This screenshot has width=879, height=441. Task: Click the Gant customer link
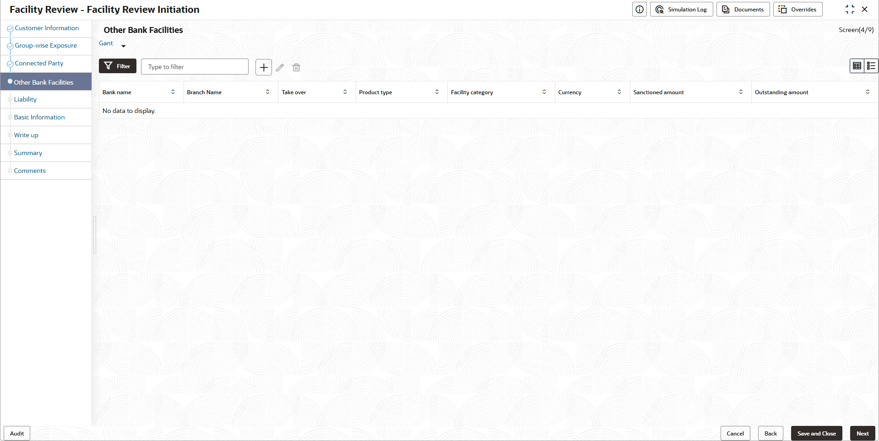pyautogui.click(x=106, y=43)
